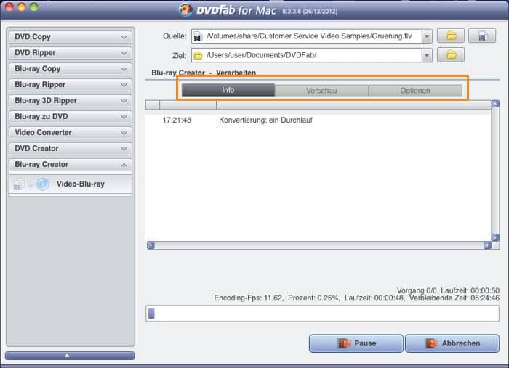
Task: Click the red close window button
Action: tap(9, 7)
